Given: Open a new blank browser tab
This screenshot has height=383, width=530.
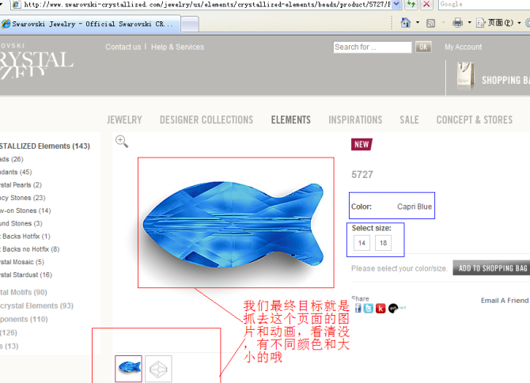Looking at the screenshot, I should 190,25.
